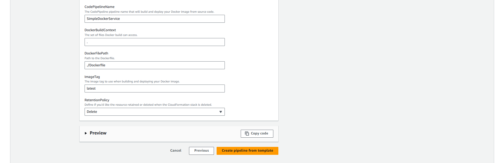Click the DockerFilePath label

pos(96,53)
